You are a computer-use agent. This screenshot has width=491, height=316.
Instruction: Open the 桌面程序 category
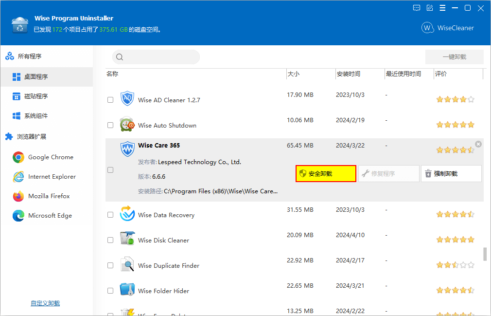point(47,77)
